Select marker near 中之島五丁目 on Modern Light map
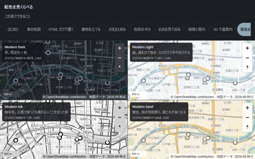The image size is (255, 159). [x=143, y=81]
